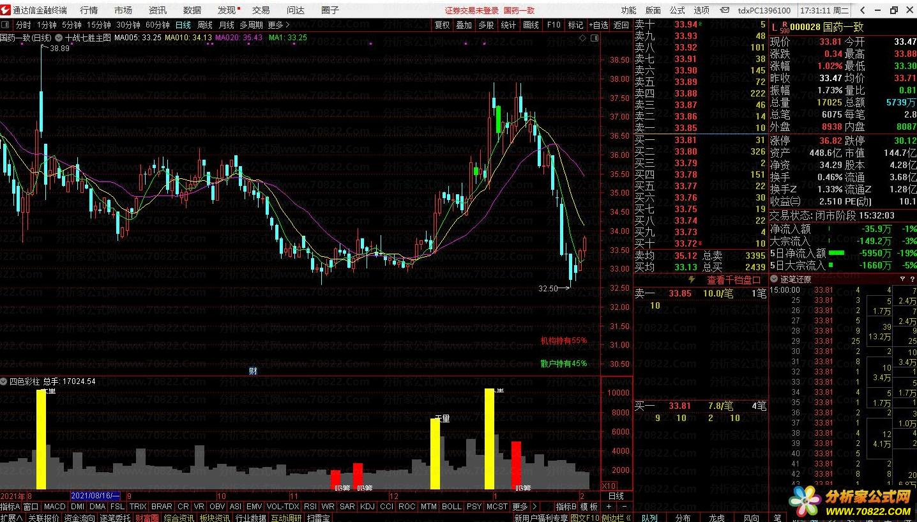The height and width of the screenshot is (522, 917).
Task: Open the 财富圈 bottom tab
Action: [147, 518]
